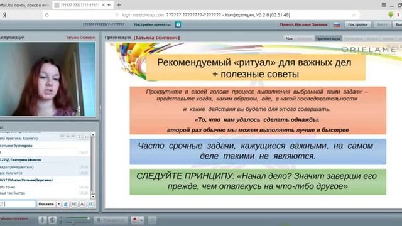Close the conference browser tab
Viewport: 402px width, 226px height.
tap(103, 5)
